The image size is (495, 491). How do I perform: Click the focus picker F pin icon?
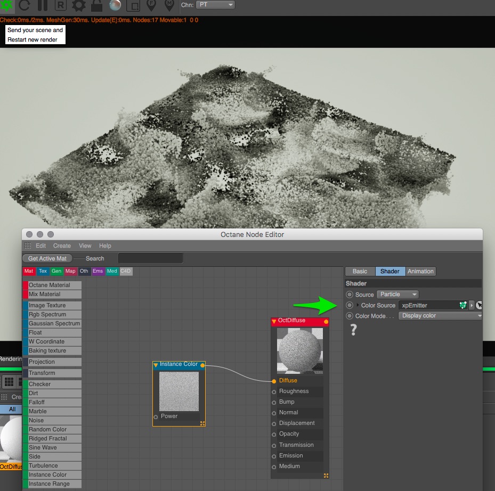151,6
